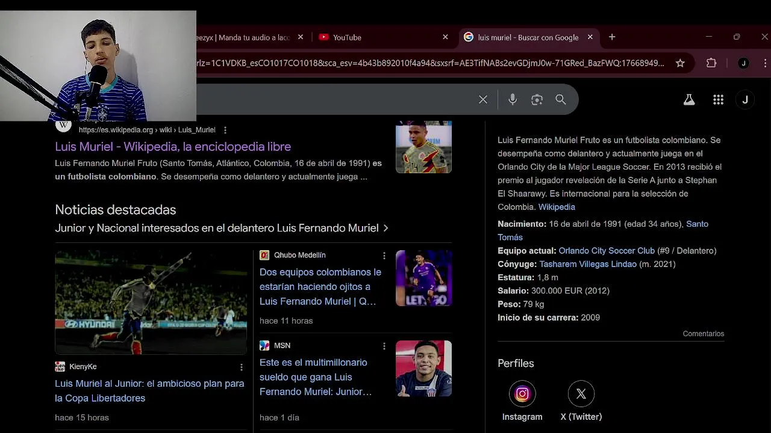
Task: Open Luis Muriel X (Twitter) profile
Action: click(581, 401)
